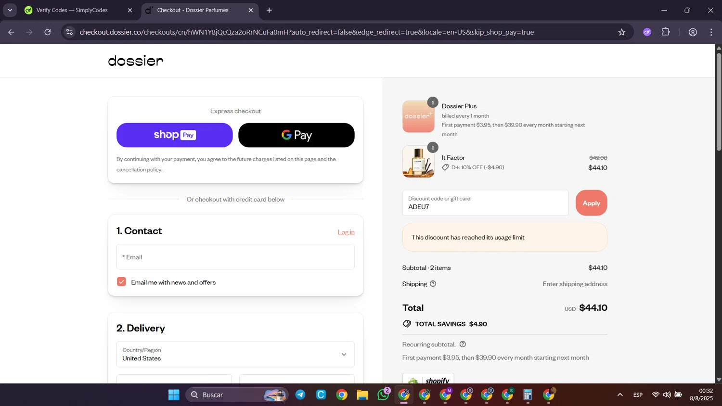Click the "It Factor" item name
The image size is (722, 406).
point(453,158)
